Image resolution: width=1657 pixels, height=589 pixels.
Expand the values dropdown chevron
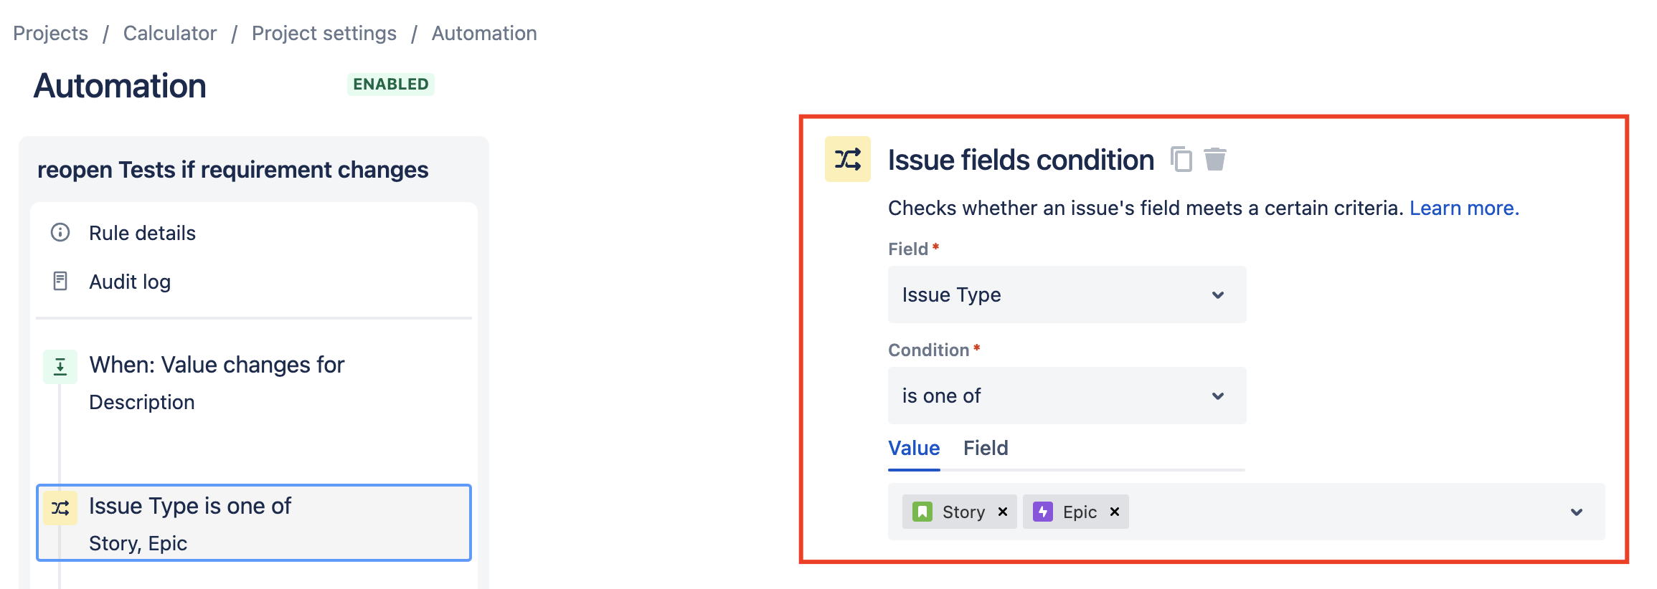(x=1576, y=512)
